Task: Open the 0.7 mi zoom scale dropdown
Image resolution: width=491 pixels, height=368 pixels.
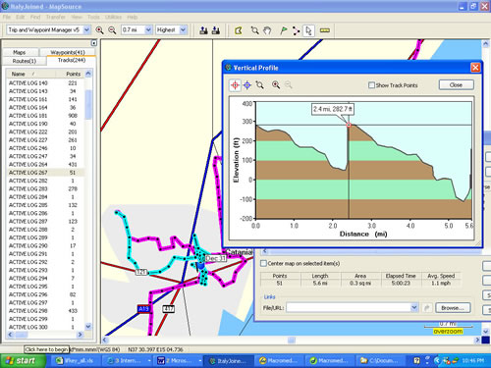Action: tap(148, 30)
